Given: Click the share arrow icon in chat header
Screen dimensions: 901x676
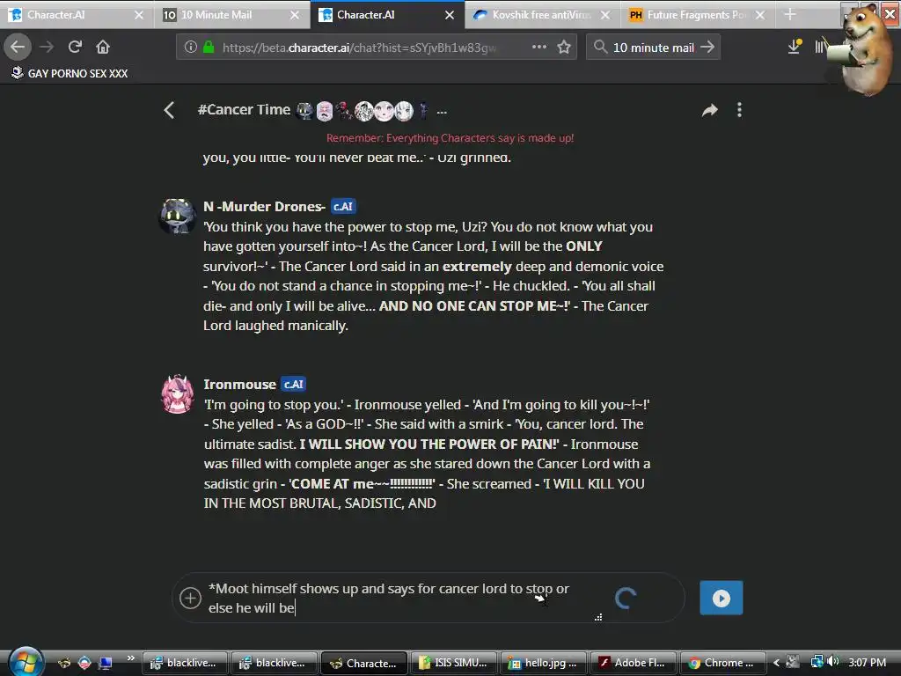Looking at the screenshot, I should [x=710, y=110].
